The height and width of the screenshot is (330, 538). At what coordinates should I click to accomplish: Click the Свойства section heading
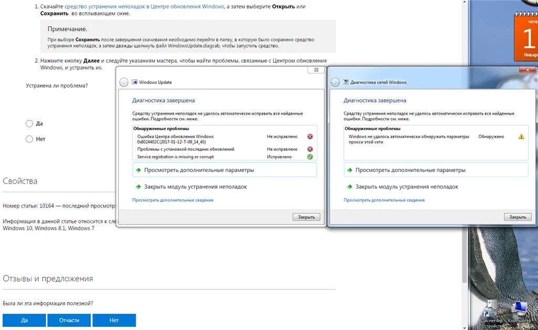point(20,181)
